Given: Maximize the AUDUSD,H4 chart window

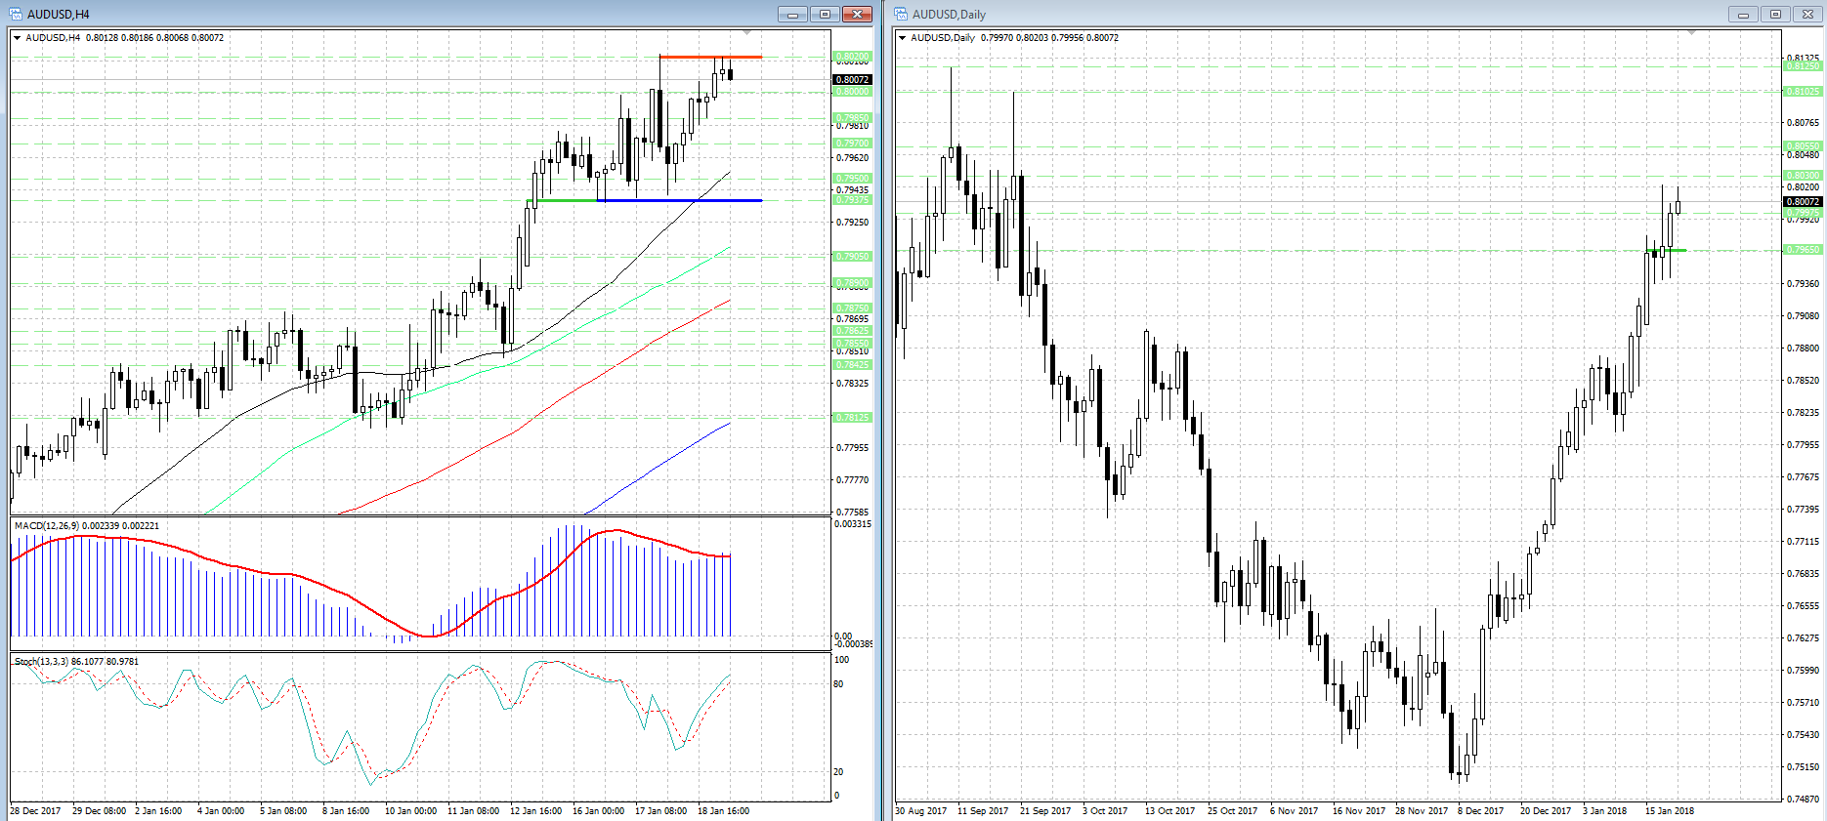Looking at the screenshot, I should click(x=825, y=14).
